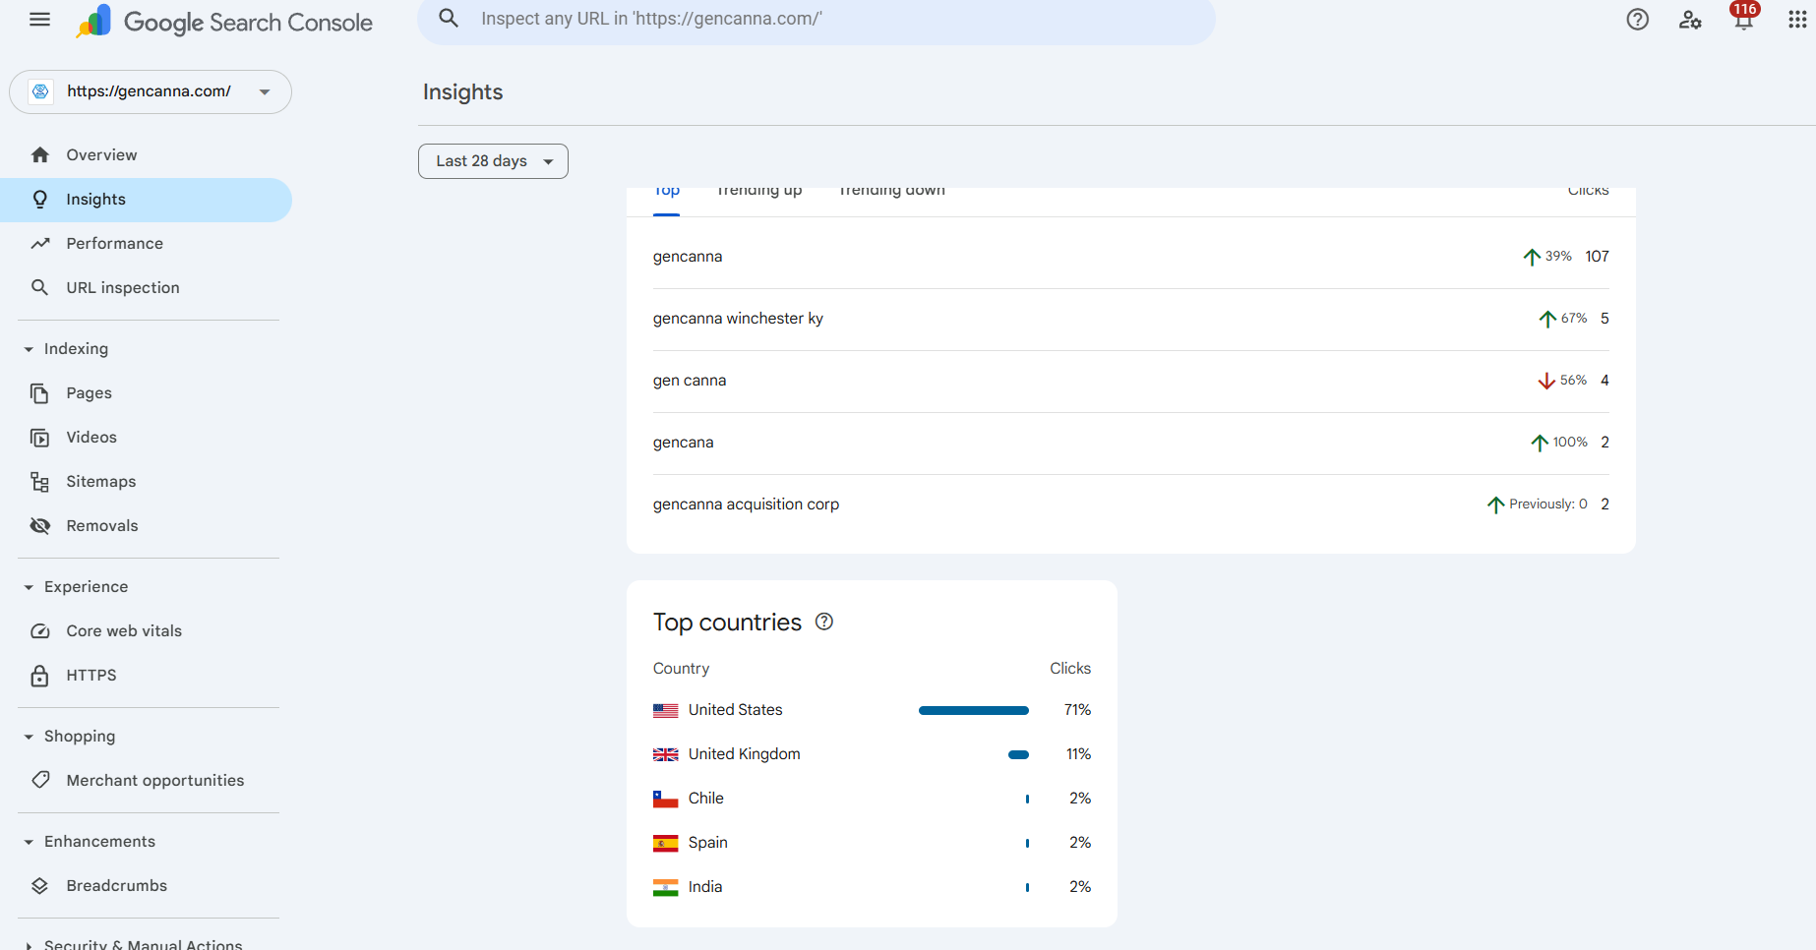This screenshot has width=1816, height=950.
Task: Click the Help question mark icon
Action: 1637,20
